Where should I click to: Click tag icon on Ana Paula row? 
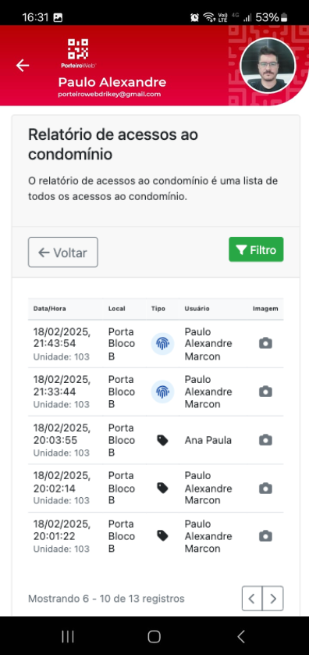tap(162, 440)
